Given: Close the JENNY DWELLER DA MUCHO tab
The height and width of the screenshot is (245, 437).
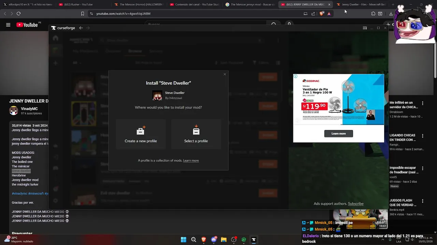Looking at the screenshot, I should pos(329,4).
